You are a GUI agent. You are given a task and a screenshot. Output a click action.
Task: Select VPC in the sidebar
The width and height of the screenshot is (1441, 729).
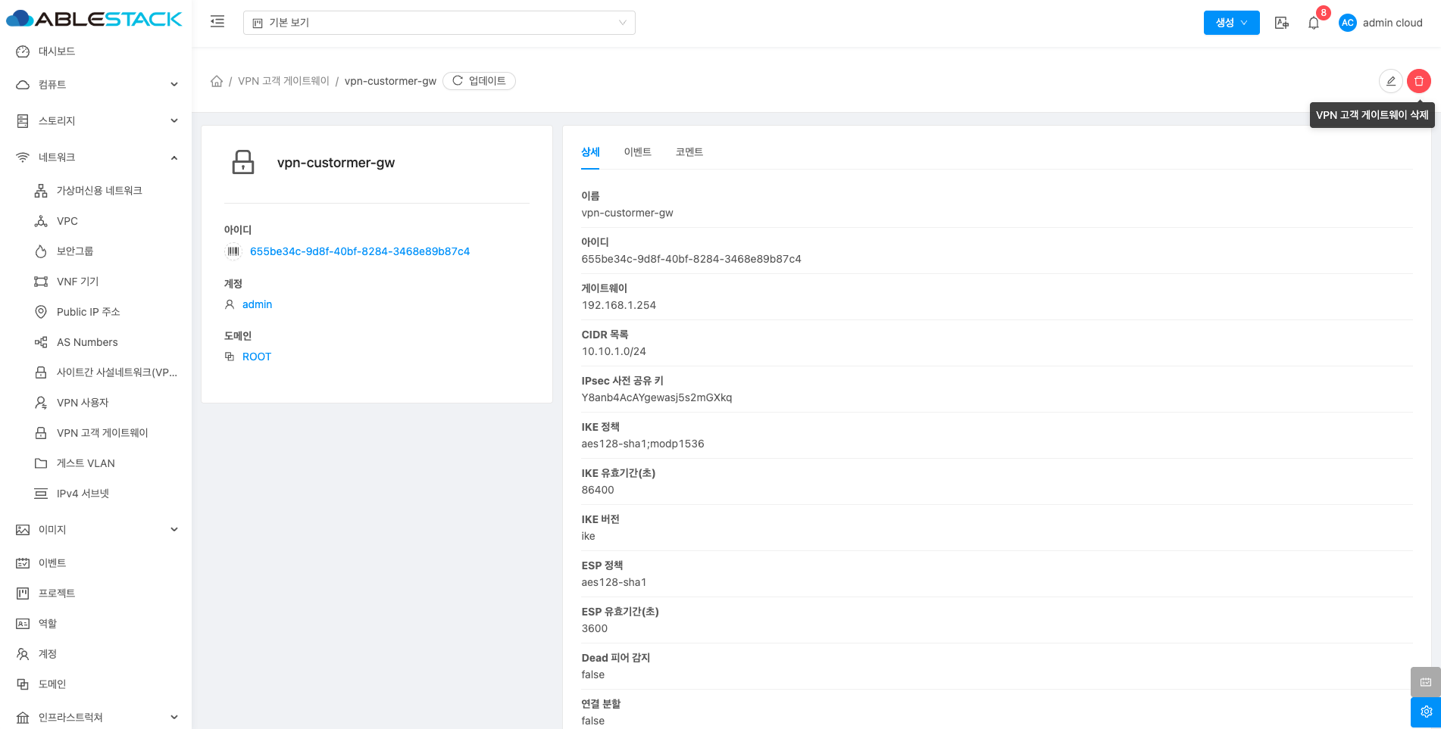point(67,221)
